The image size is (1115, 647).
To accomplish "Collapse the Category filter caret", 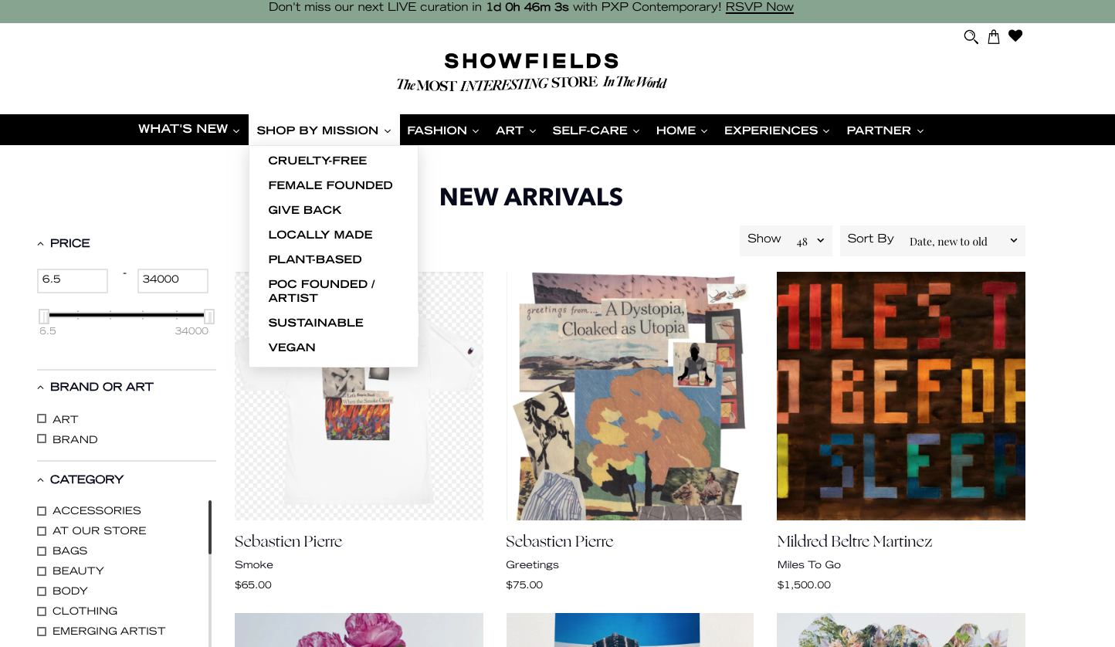I will (41, 480).
